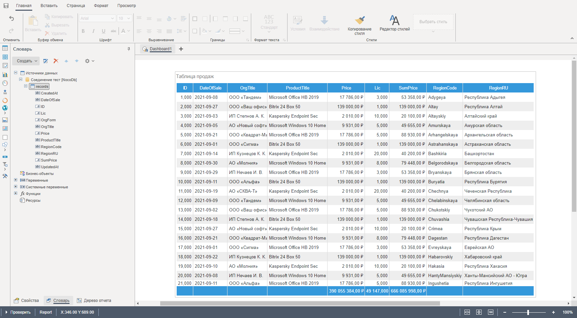
Task: Select the gauge component in the left toolbox
Action: point(5,83)
